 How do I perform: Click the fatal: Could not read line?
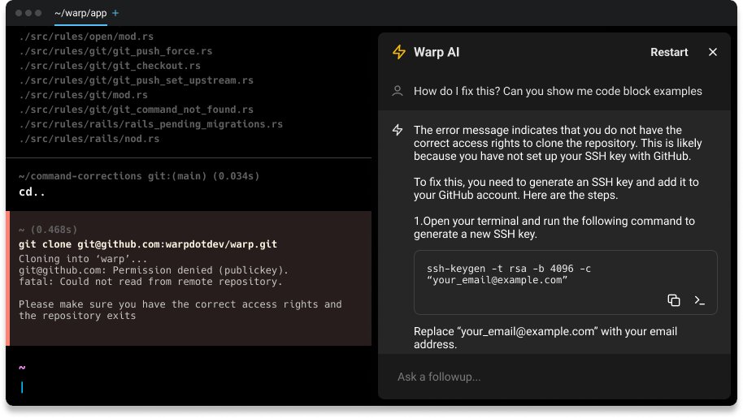pos(150,282)
